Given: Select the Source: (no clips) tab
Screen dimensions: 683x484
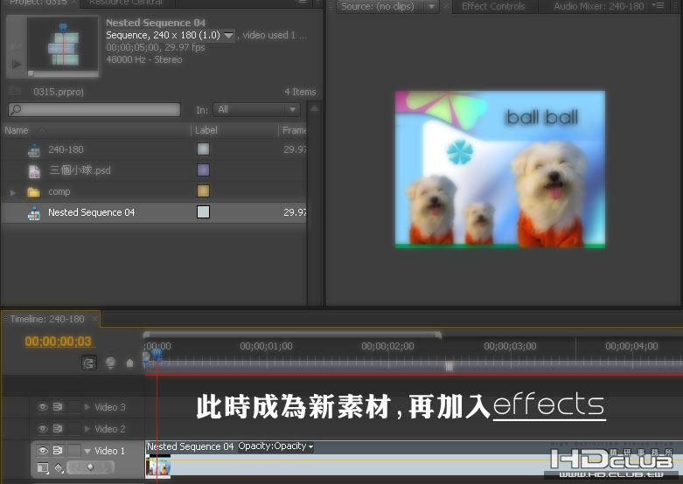Looking at the screenshot, I should [x=377, y=6].
